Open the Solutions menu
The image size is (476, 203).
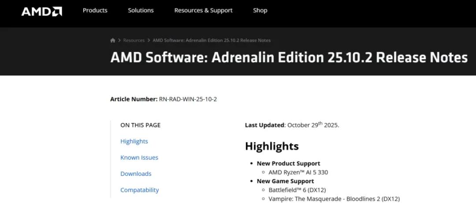tap(141, 10)
